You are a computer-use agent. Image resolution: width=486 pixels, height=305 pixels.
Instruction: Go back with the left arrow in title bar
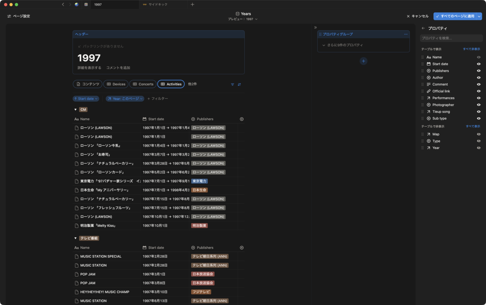point(63,4)
